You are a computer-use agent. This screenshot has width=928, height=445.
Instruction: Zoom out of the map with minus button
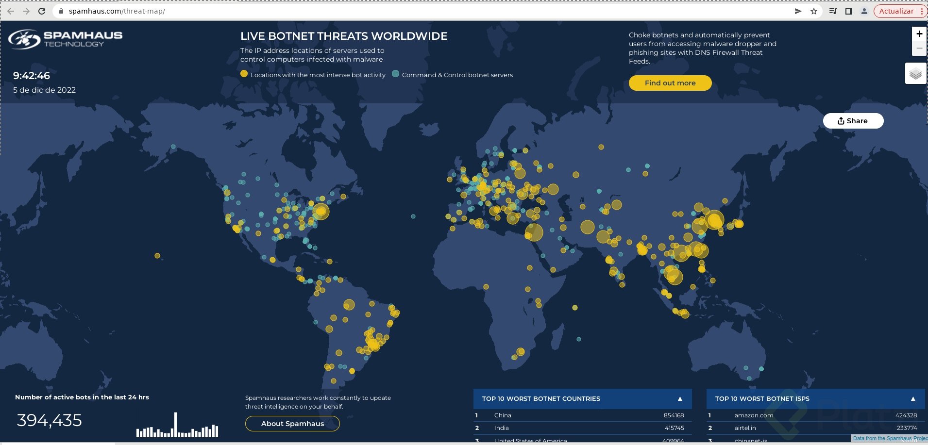[x=919, y=48]
